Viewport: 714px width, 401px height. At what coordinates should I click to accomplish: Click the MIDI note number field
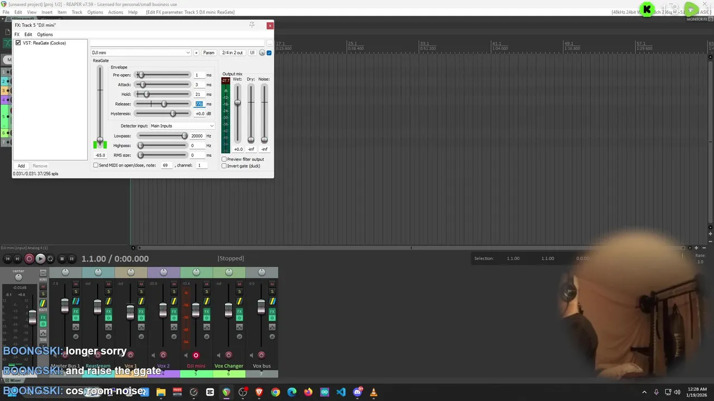[x=166, y=165]
